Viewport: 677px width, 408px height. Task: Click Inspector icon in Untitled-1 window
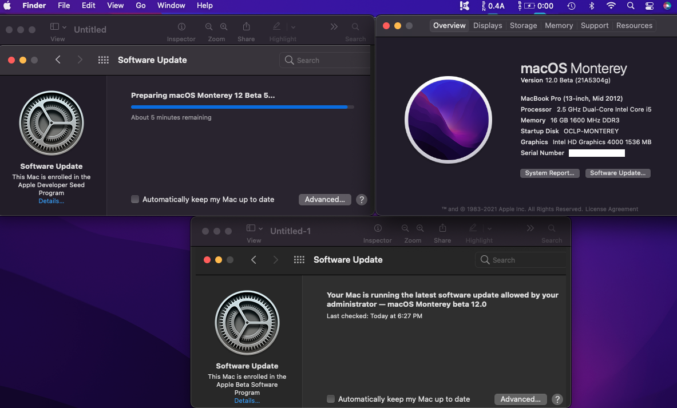(378, 228)
